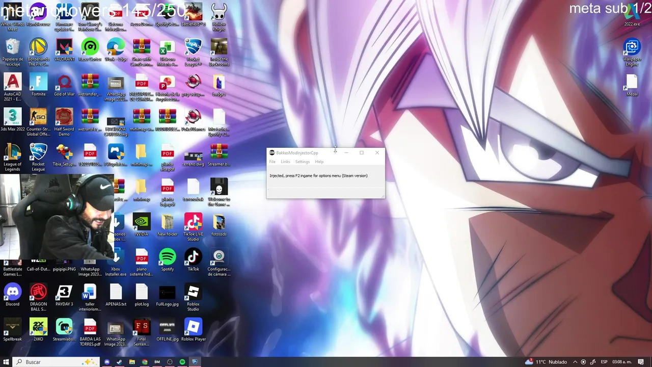This screenshot has width=652, height=367.
Task: Click the 03:08 a. m. taskbar clock
Action: [x=622, y=362]
